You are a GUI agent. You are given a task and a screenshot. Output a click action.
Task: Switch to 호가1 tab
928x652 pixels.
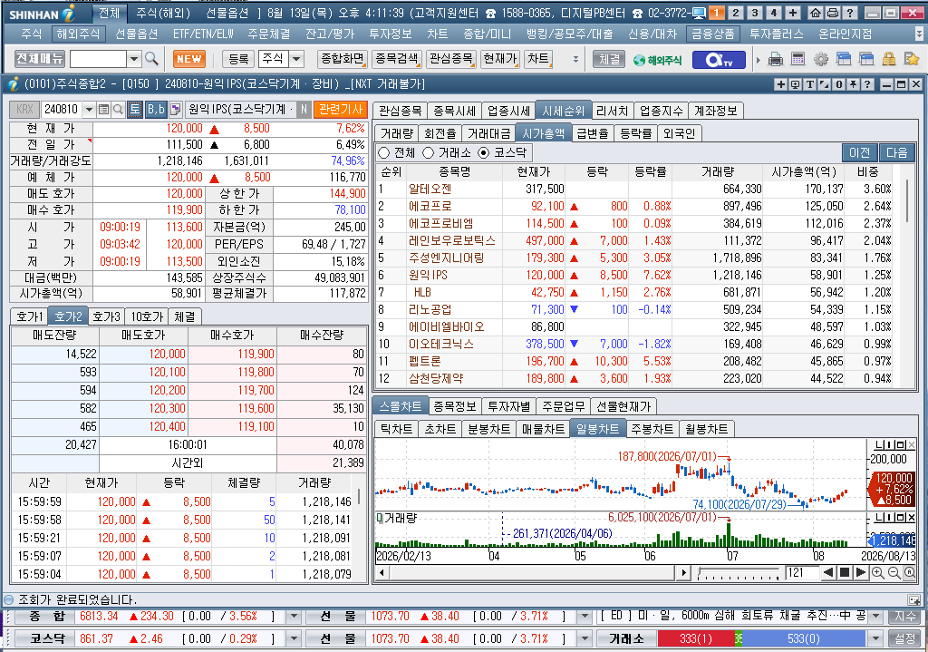29,316
